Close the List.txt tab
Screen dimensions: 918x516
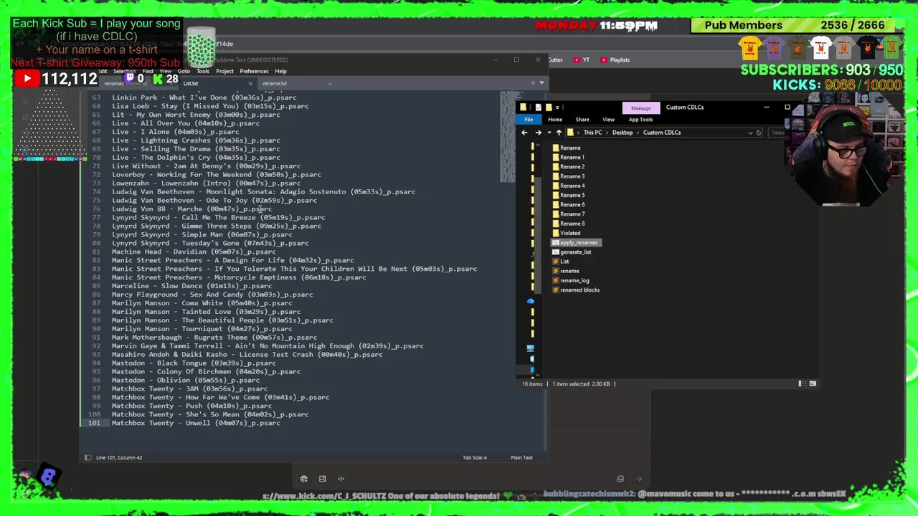(250, 83)
